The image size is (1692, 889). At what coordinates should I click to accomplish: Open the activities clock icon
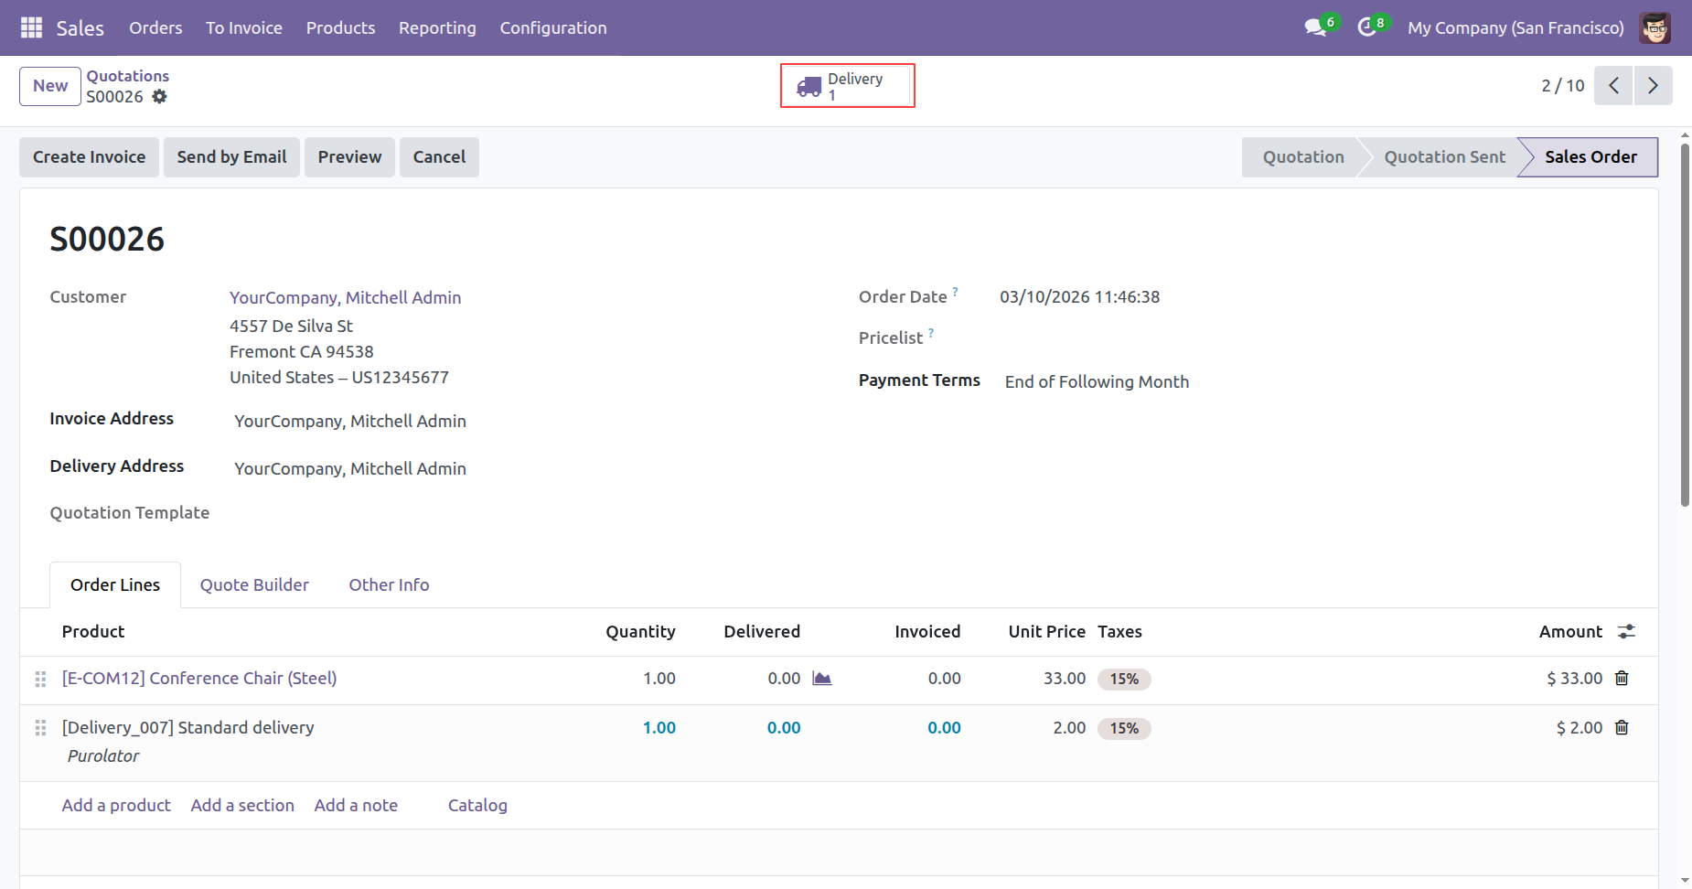point(1366,27)
